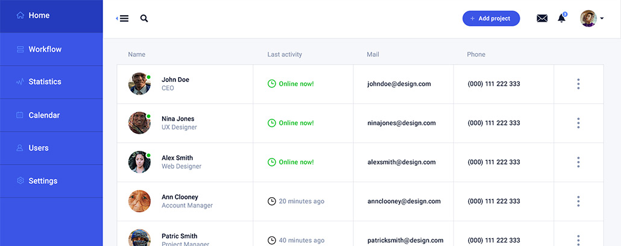The height and width of the screenshot is (246, 621).
Task: Click the Workflow icon in sidebar
Action: pos(20,49)
